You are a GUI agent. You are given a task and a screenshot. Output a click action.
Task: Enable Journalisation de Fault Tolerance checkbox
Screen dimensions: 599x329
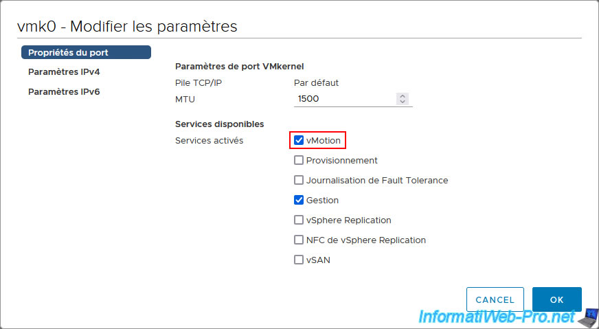(298, 181)
